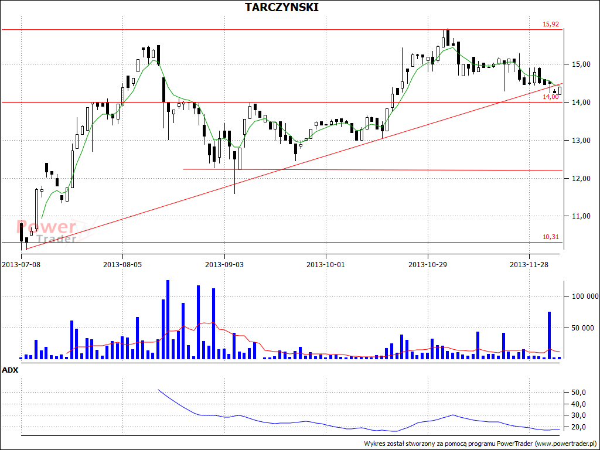
Task: Click the ADX indicator panel label
Action: pos(10,370)
